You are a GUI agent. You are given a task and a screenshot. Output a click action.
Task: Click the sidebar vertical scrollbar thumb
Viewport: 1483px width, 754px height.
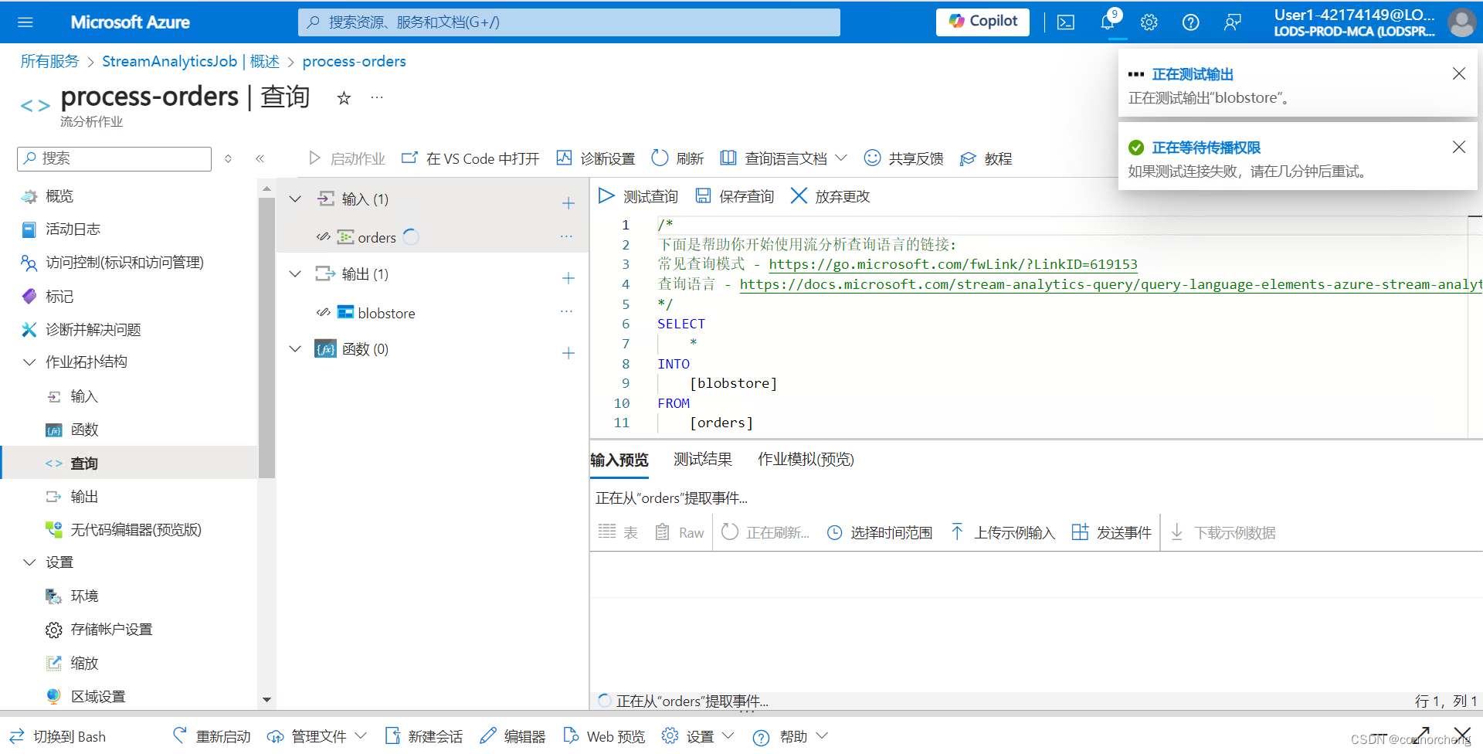click(x=266, y=338)
